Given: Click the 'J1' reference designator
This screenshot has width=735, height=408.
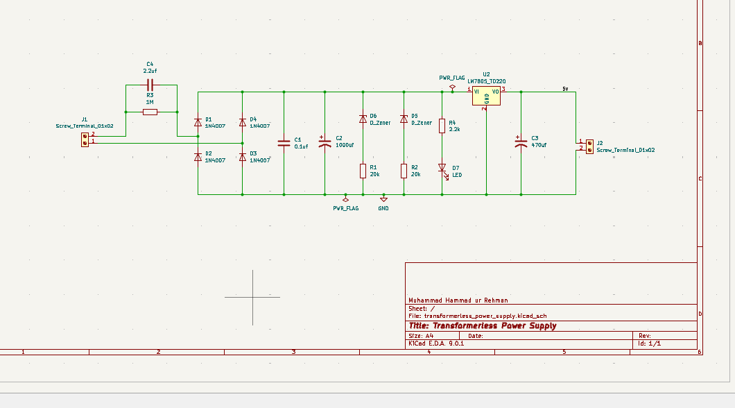Looking at the screenshot, I should pos(85,119).
